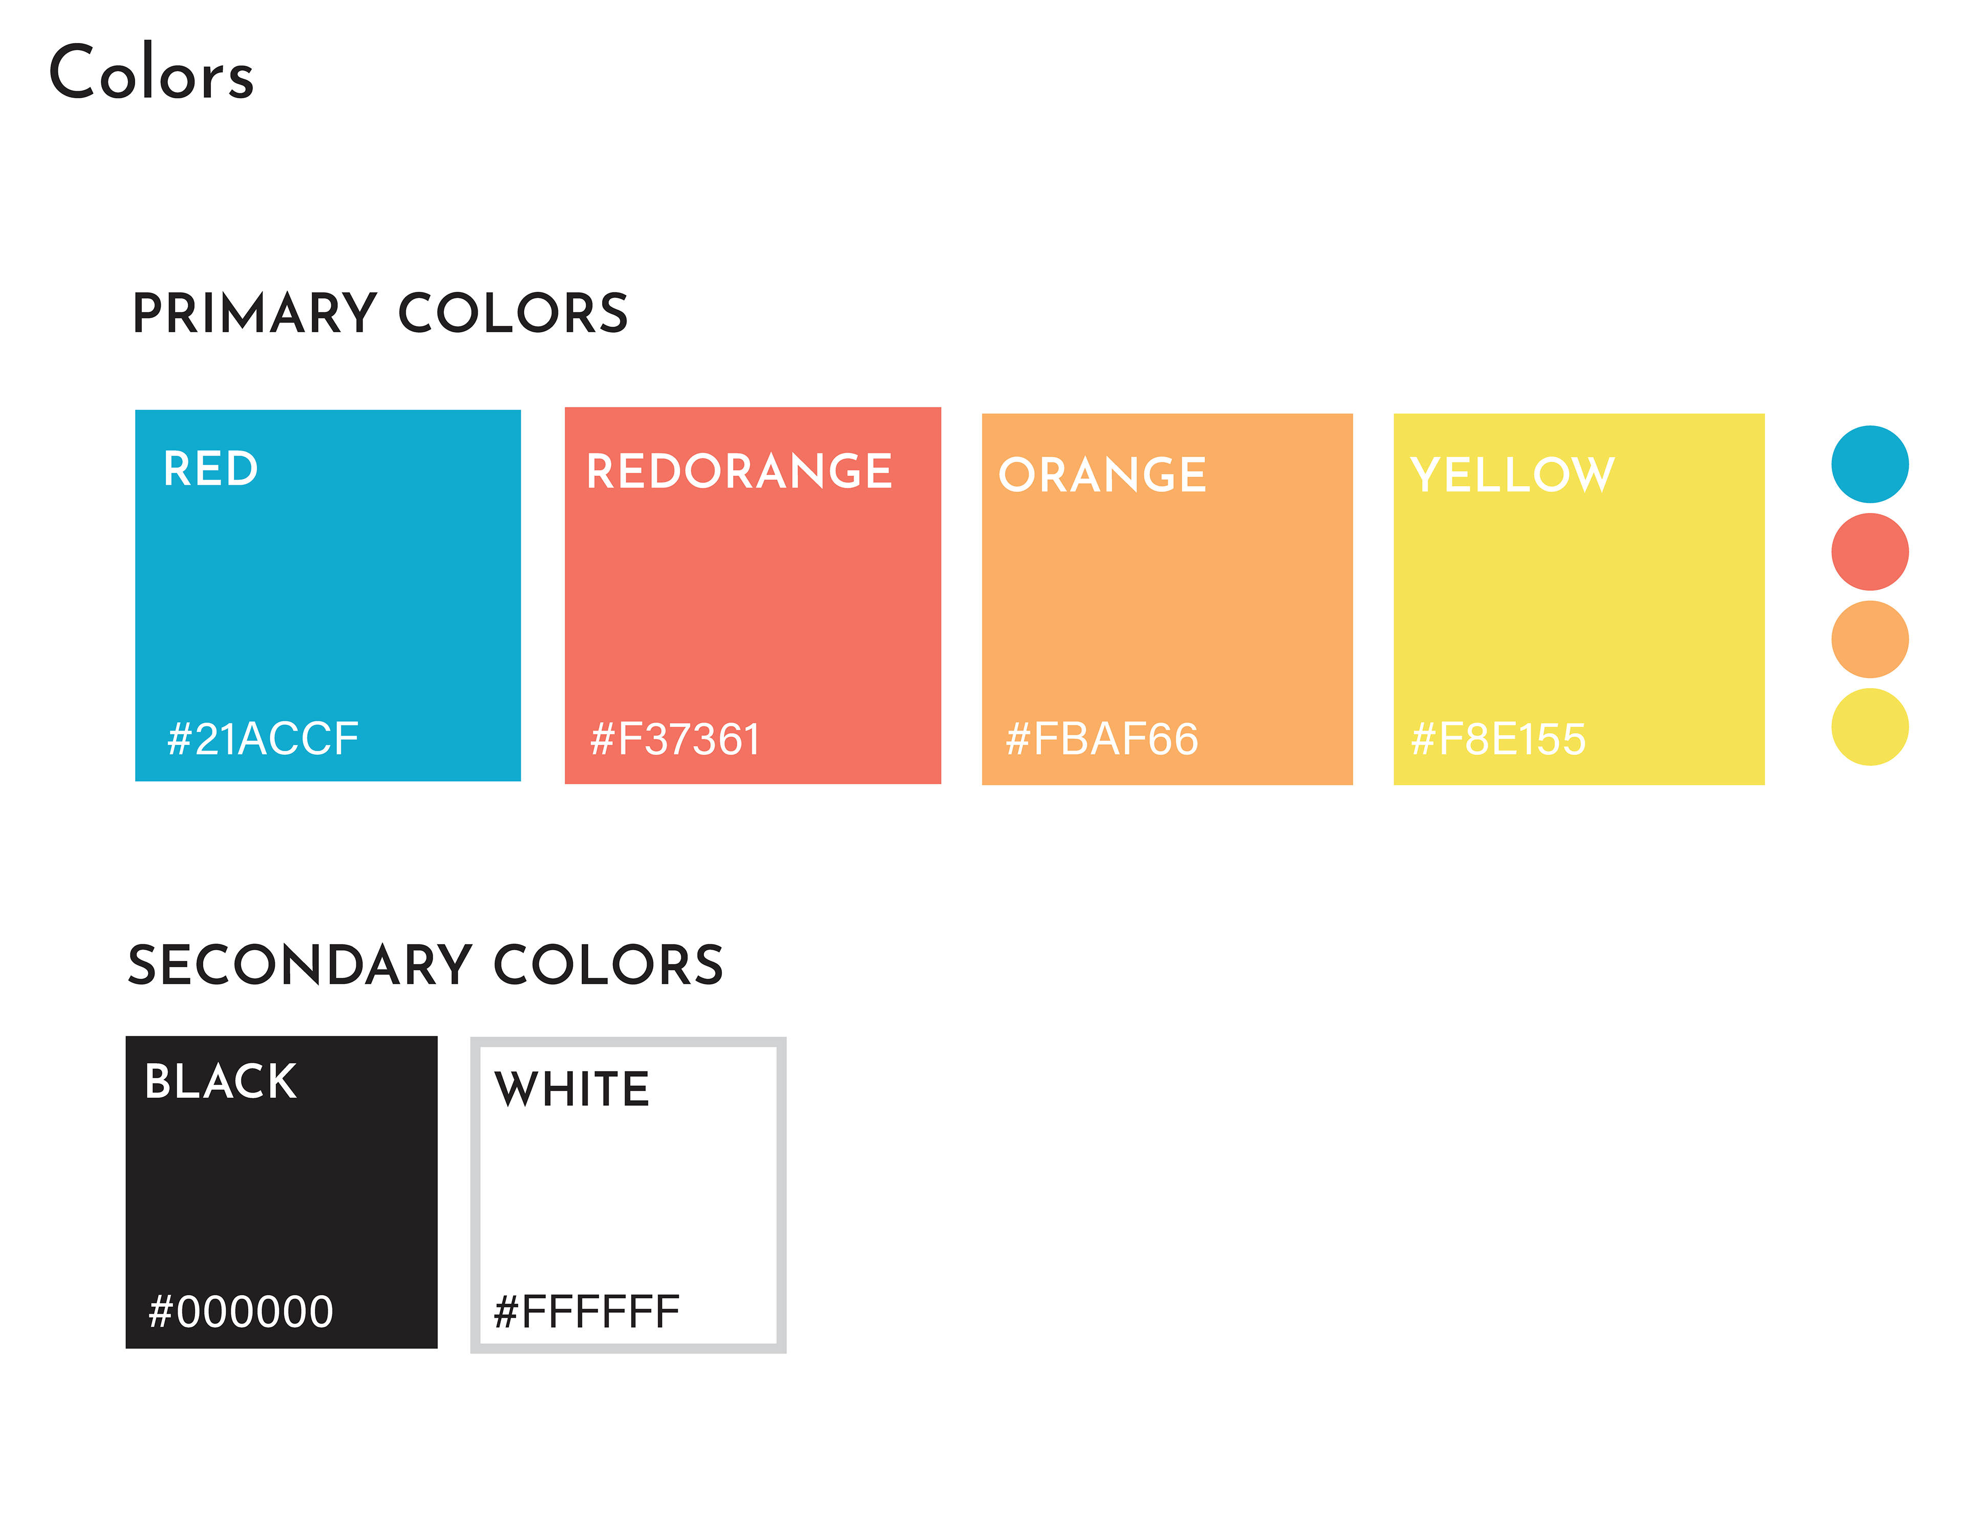
Task: Choose the large yellow square swatch
Action: coord(1578,599)
